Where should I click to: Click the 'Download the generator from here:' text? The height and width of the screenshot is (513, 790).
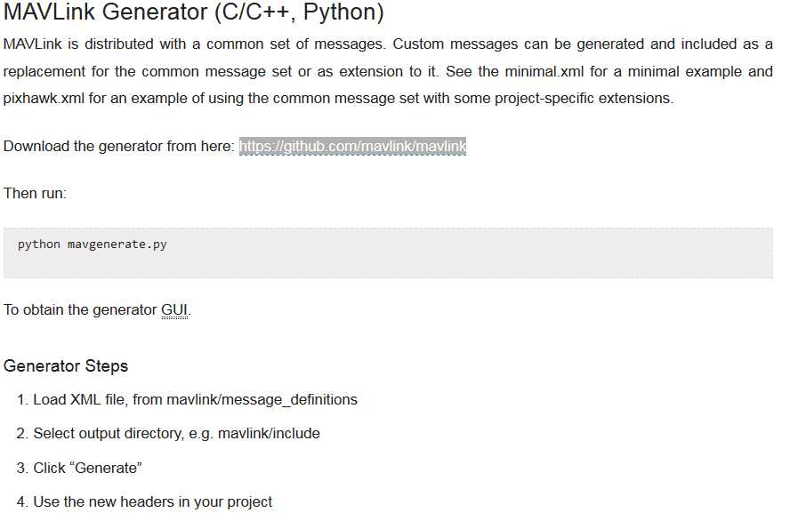pyautogui.click(x=119, y=146)
